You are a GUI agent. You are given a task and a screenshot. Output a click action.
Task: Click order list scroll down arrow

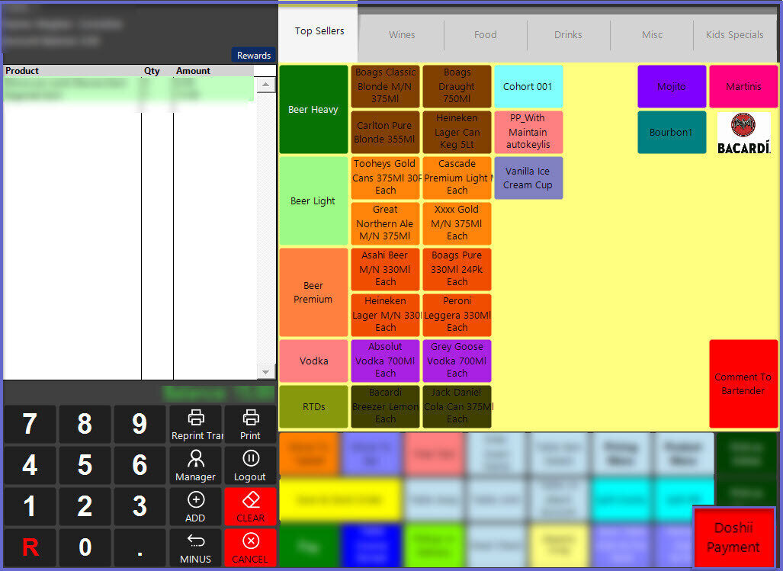point(265,372)
